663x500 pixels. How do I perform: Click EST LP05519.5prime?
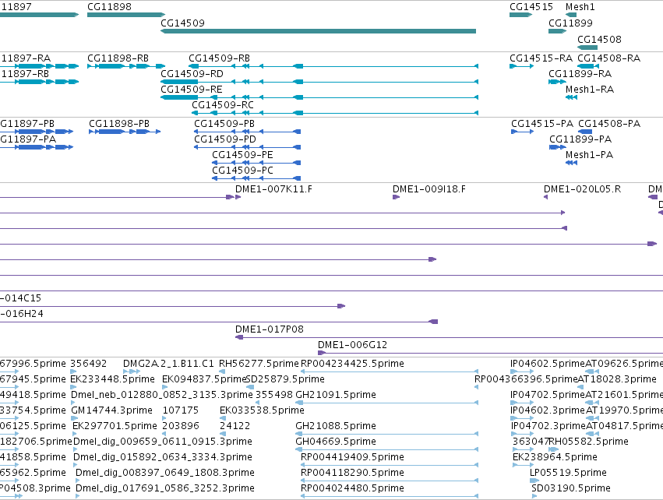534,481
